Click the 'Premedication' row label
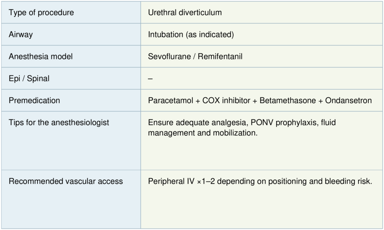This screenshot has width=384, height=230. tap(34, 101)
